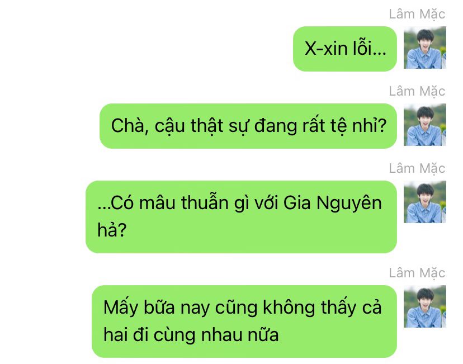Image resolution: width=463 pixels, height=364 pixels.
Task: Click the word "hả?" in the third bubble
Action: click(x=112, y=230)
